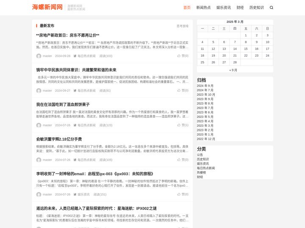Click the 思考放晴 link beside 最新发布
Viewport: 305px width, 228px height.
(x=183, y=26)
